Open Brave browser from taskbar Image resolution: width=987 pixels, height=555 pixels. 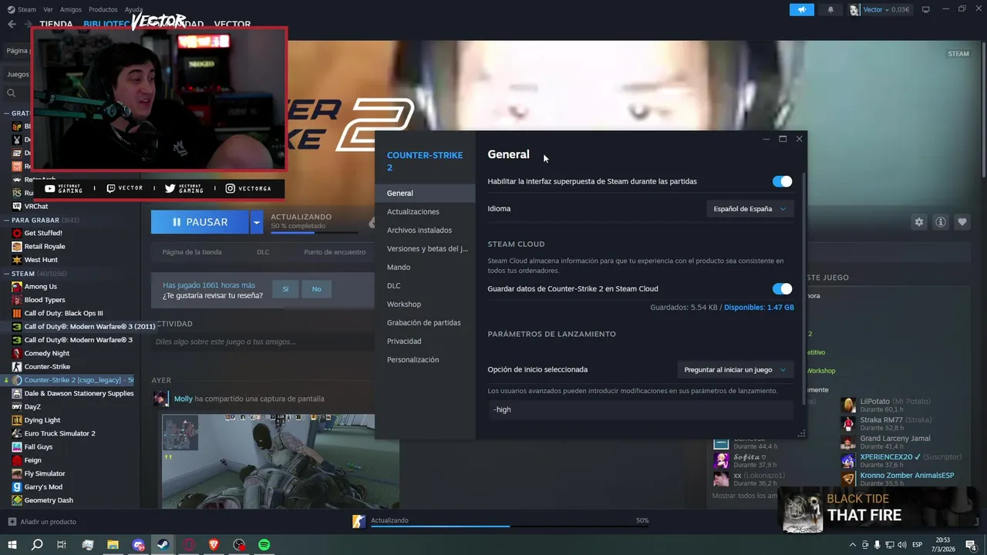pyautogui.click(x=214, y=545)
